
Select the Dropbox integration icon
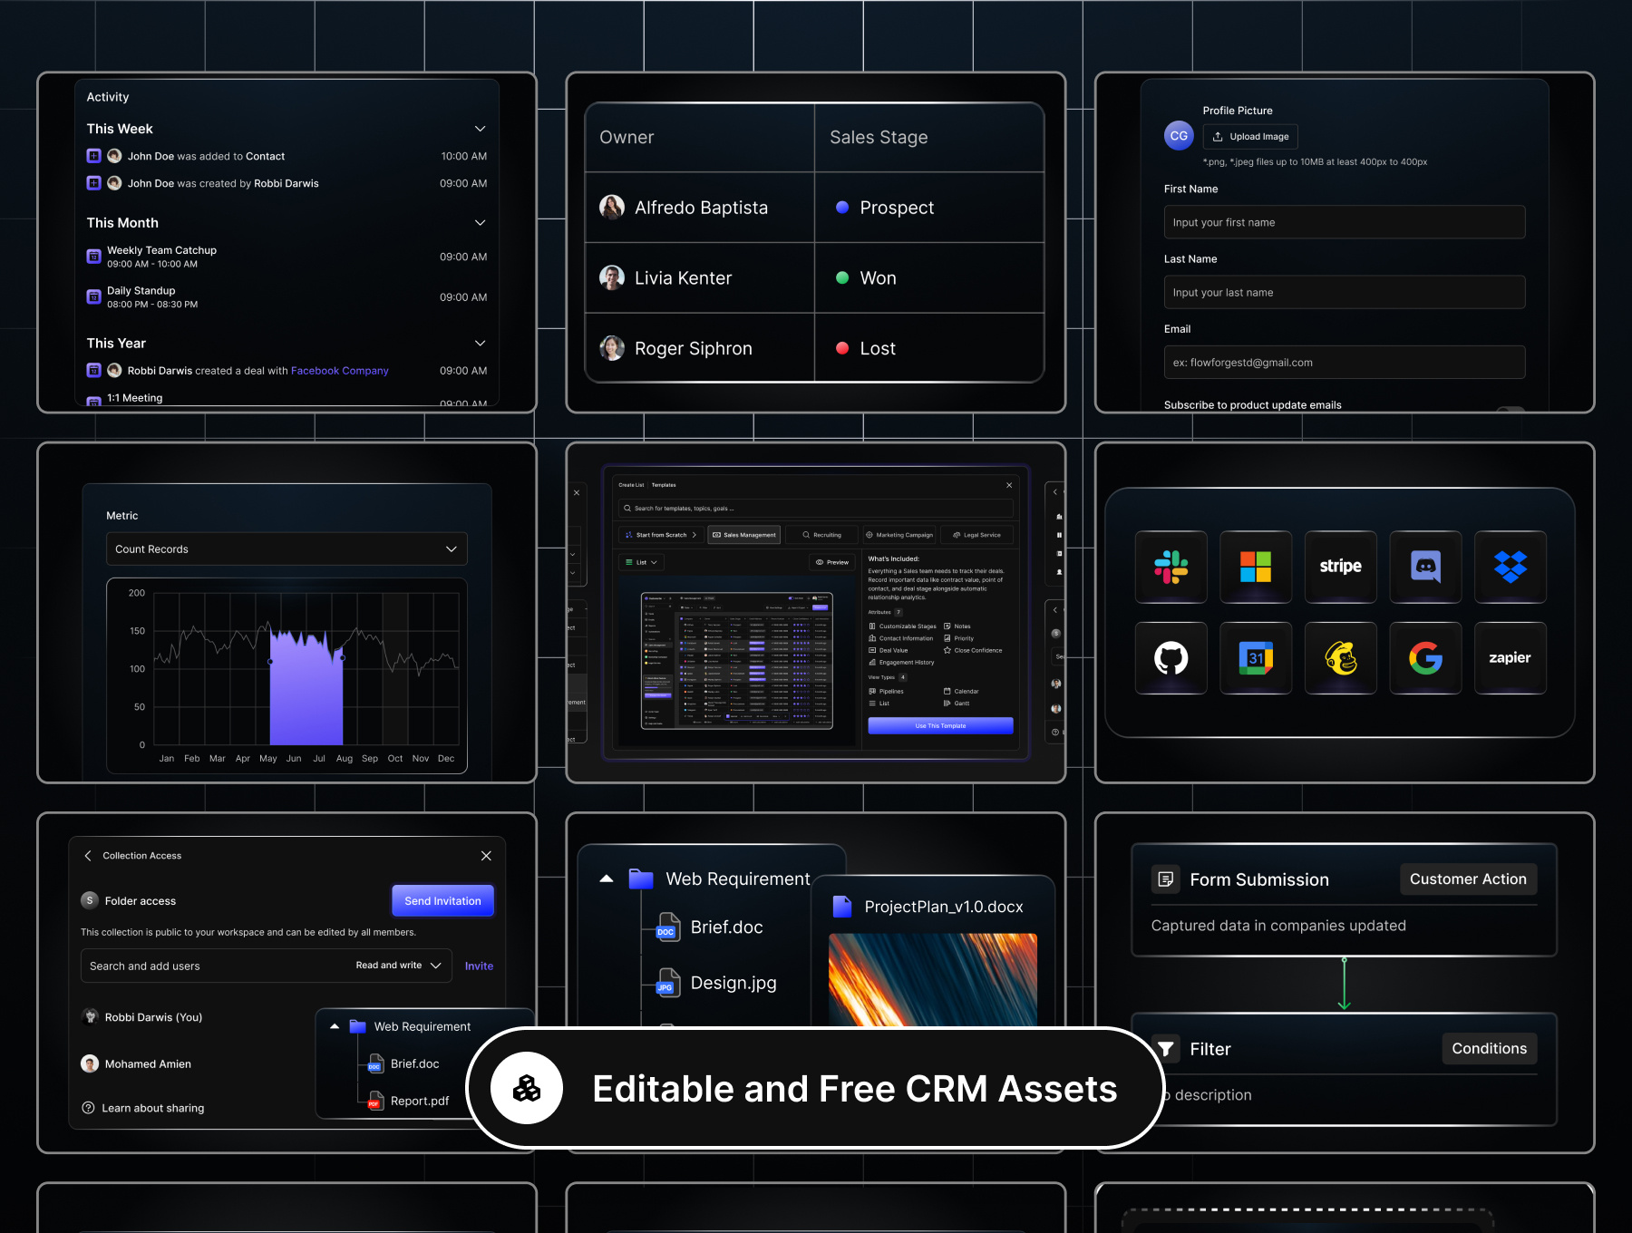click(1510, 568)
